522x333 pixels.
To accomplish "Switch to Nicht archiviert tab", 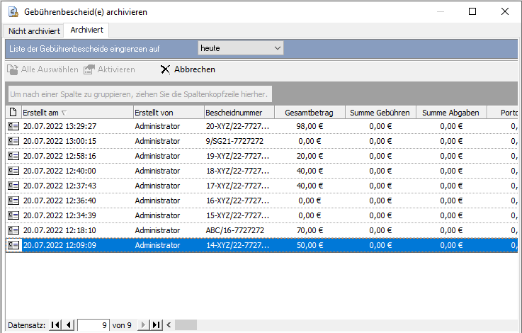I will click(x=34, y=30).
